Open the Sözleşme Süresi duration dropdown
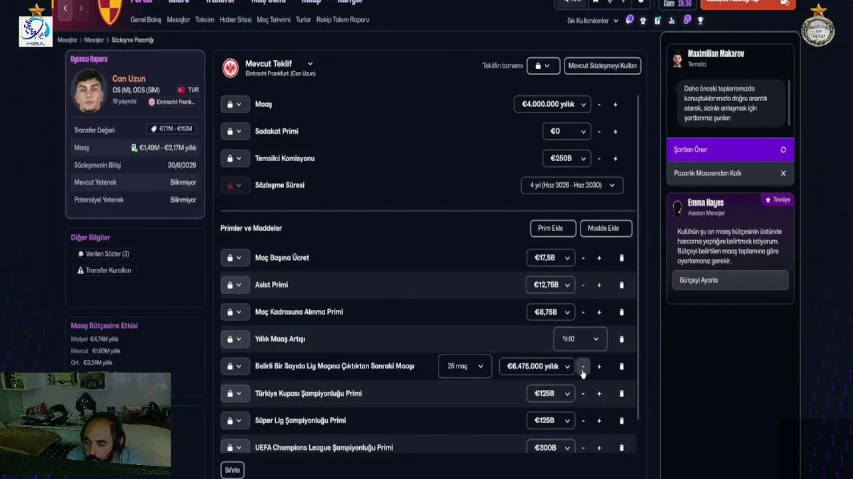 (x=572, y=185)
